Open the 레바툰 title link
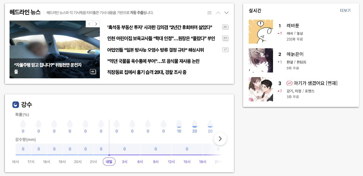The image size is (363, 176). click(293, 25)
